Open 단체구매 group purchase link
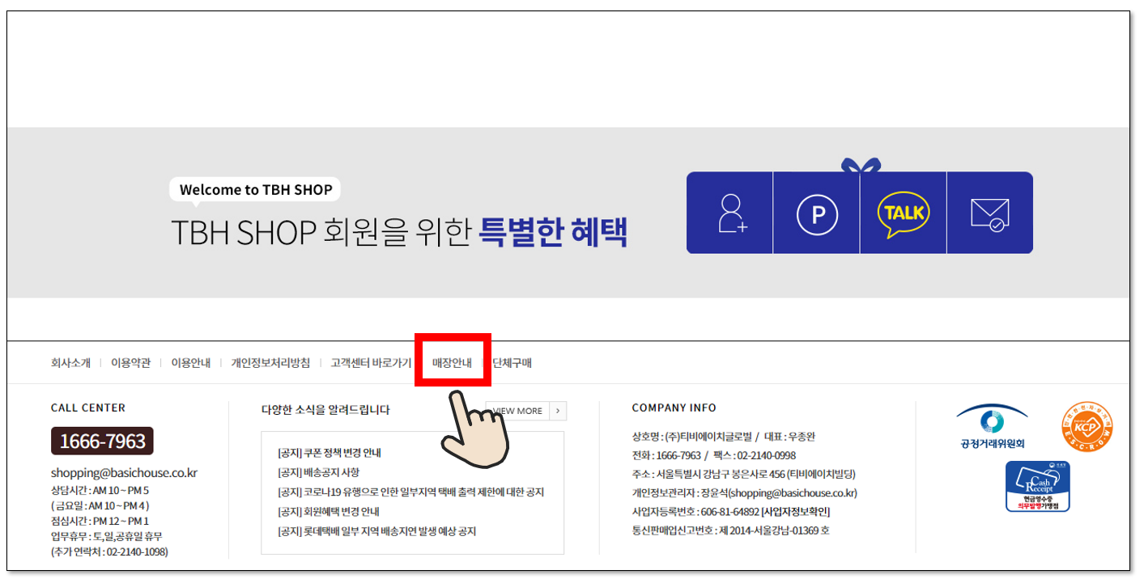The height and width of the screenshot is (583, 1144). pyautogui.click(x=512, y=363)
